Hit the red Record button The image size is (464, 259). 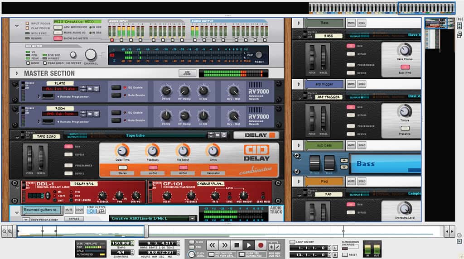pyautogui.click(x=261, y=245)
